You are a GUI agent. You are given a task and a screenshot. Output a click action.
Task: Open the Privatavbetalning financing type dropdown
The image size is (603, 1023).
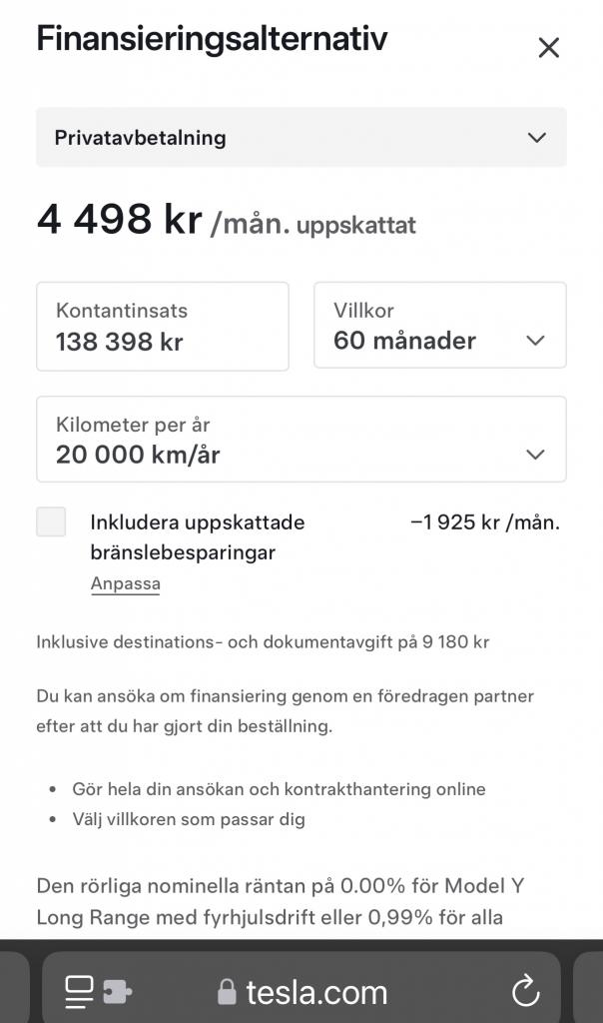[x=301, y=138]
